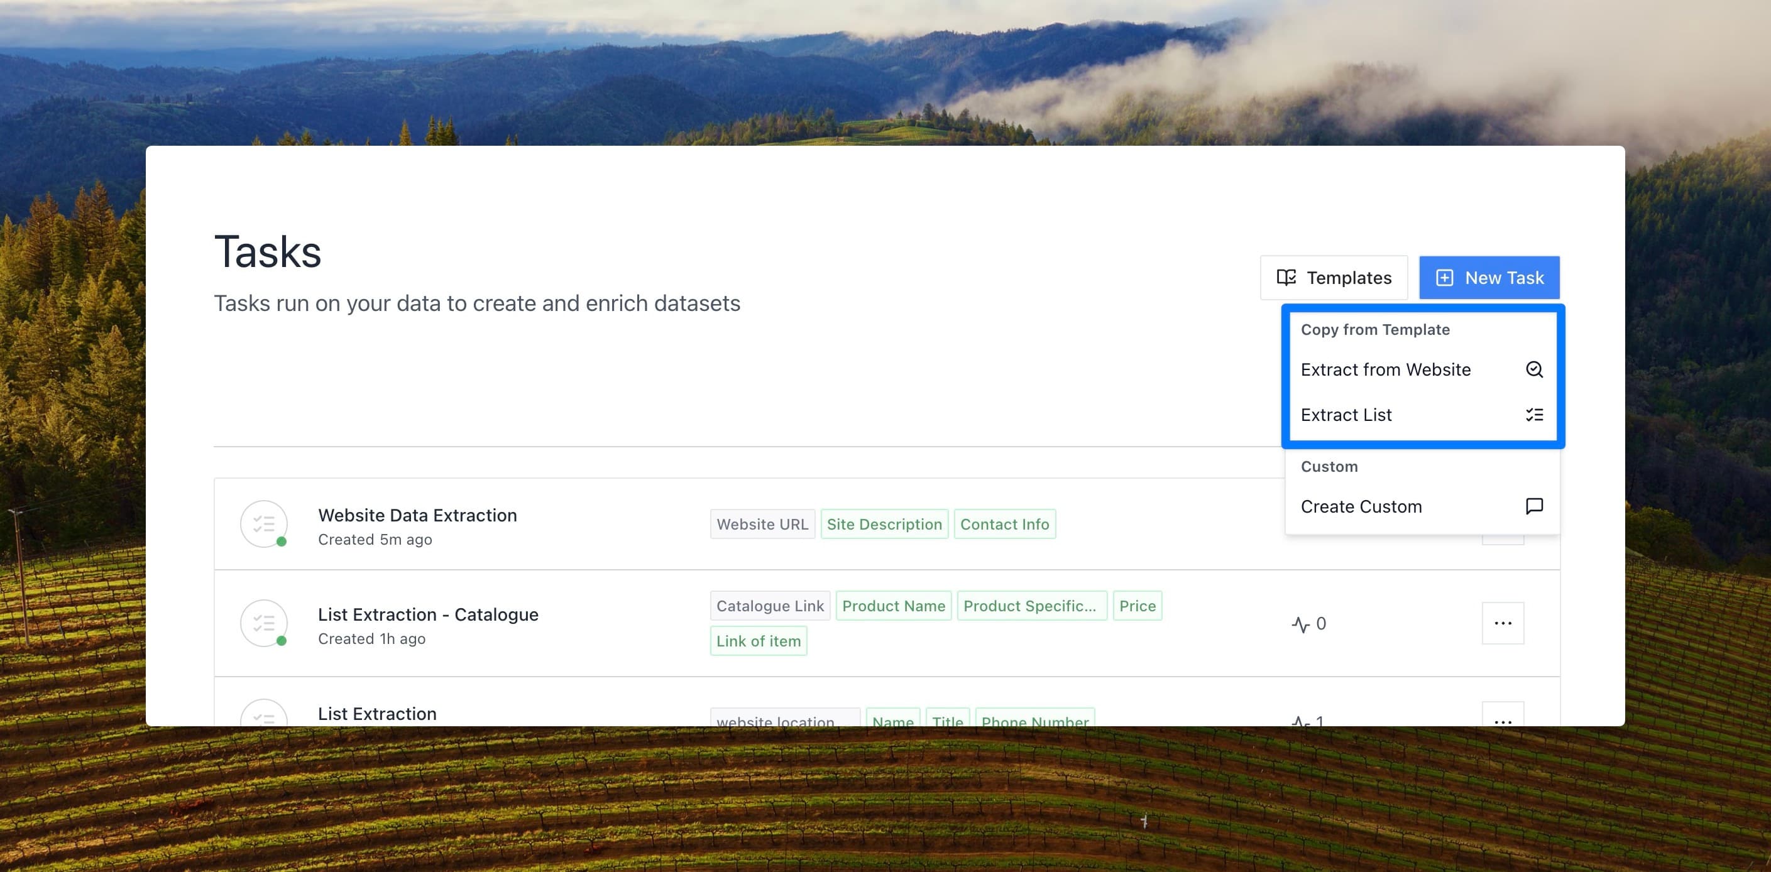This screenshot has width=1771, height=872.
Task: Click the New Task button
Action: pyautogui.click(x=1489, y=278)
